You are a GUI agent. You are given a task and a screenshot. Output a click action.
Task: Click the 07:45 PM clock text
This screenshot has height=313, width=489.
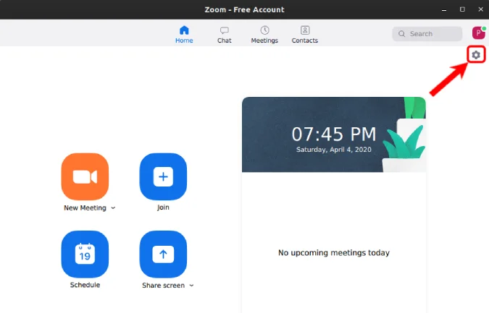334,134
